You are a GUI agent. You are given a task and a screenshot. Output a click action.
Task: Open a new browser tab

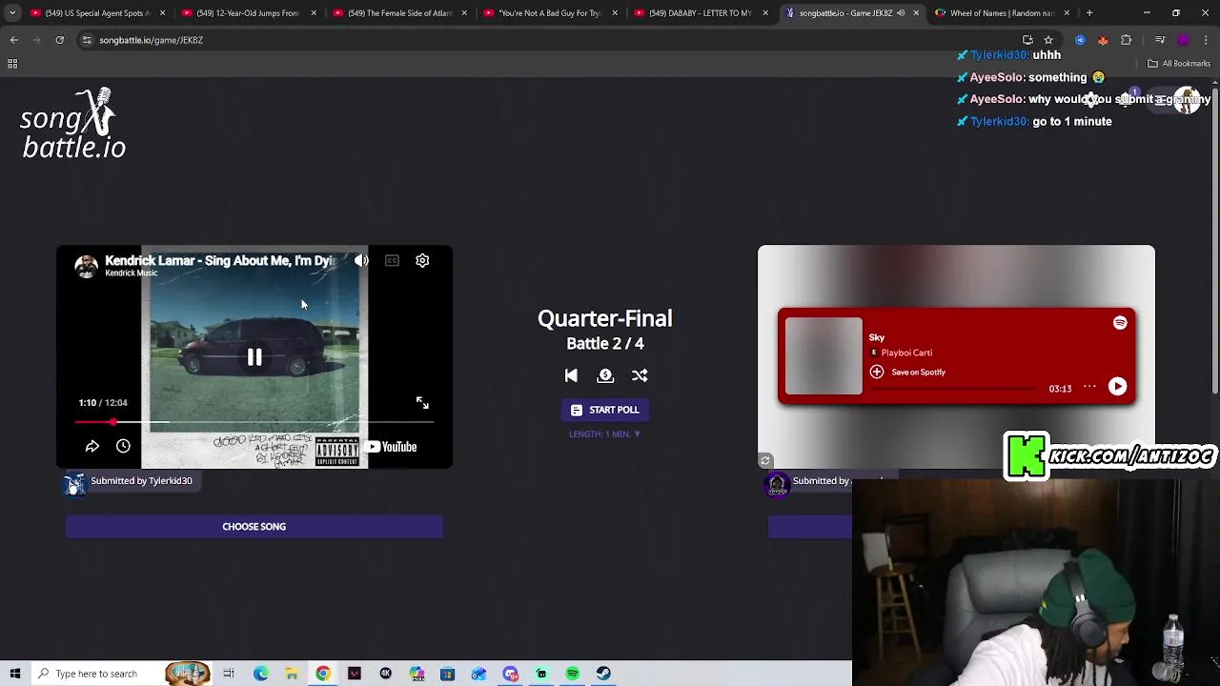(x=1089, y=13)
